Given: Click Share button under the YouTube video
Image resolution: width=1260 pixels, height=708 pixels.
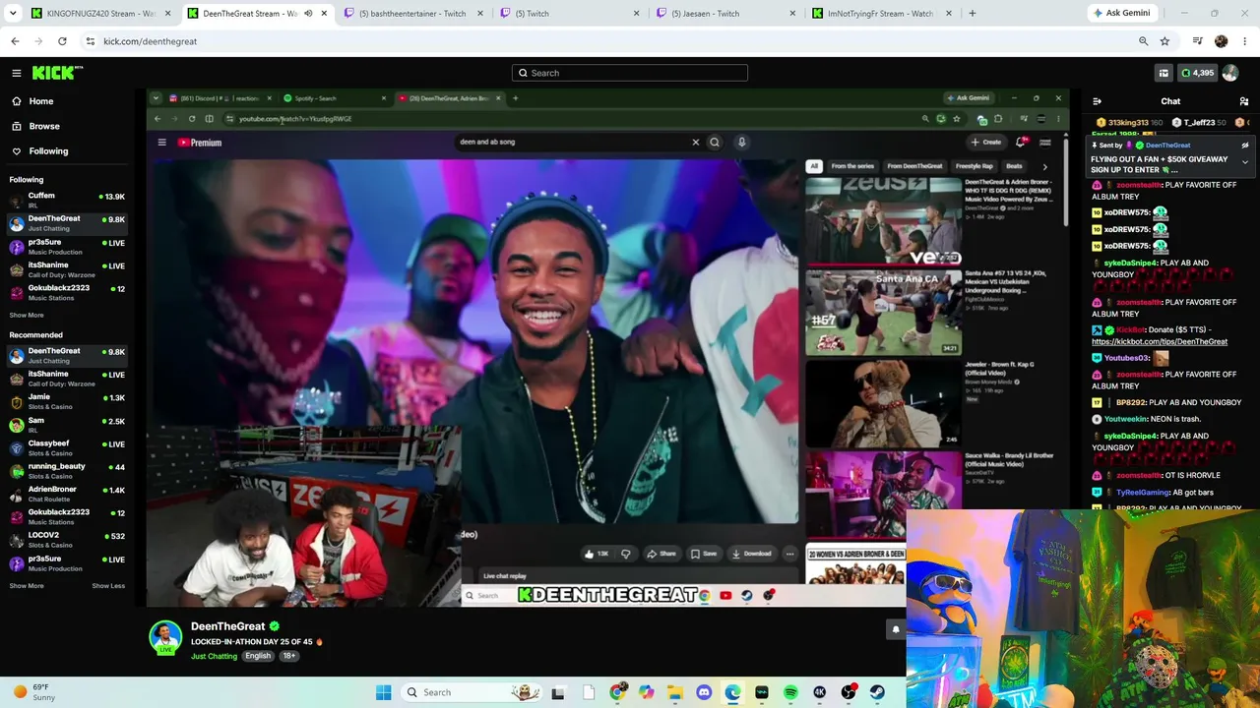Looking at the screenshot, I should [660, 554].
